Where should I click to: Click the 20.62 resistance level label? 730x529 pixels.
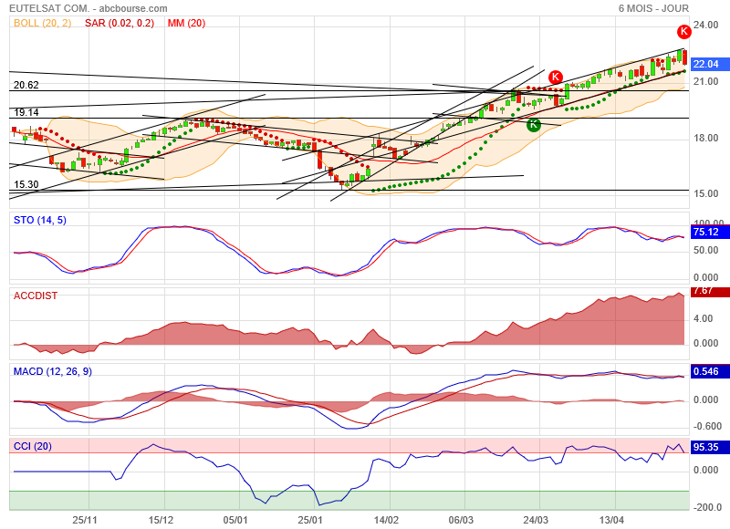pos(26,85)
